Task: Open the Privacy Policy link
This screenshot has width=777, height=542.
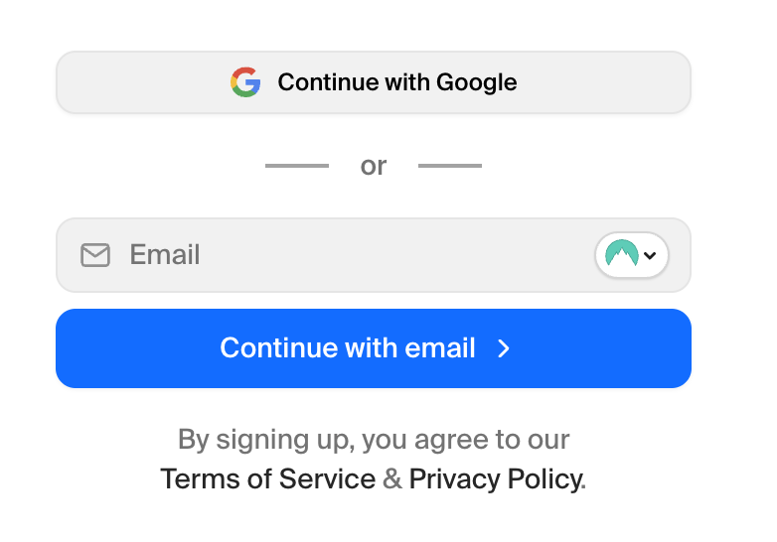Action: pyautogui.click(x=497, y=479)
